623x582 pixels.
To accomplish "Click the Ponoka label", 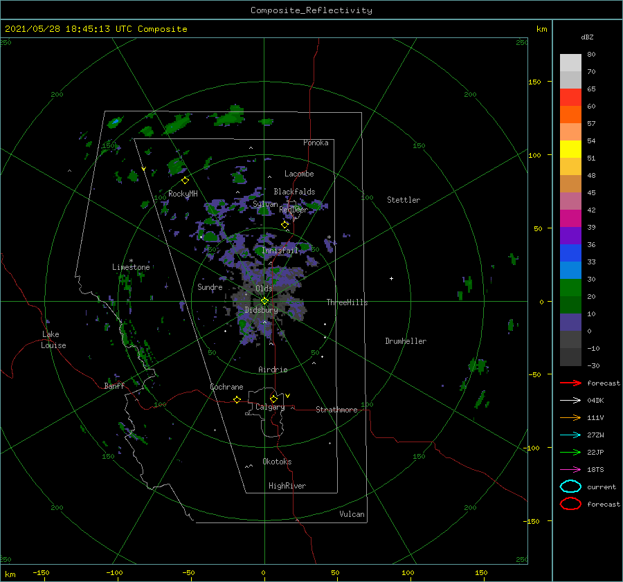I will point(316,143).
